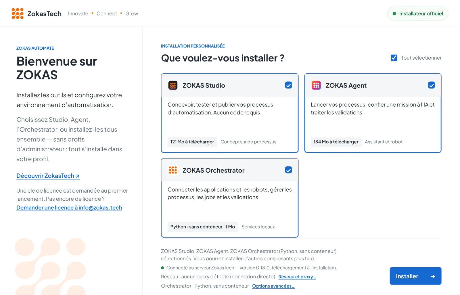
Task: Click the arrow icon on Installer button
Action: [433, 276]
